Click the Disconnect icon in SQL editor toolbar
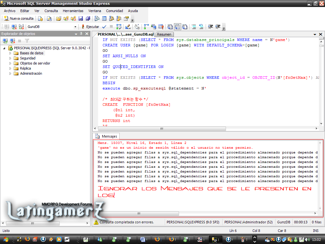The height and width of the screenshot is (244, 325). 14,27
